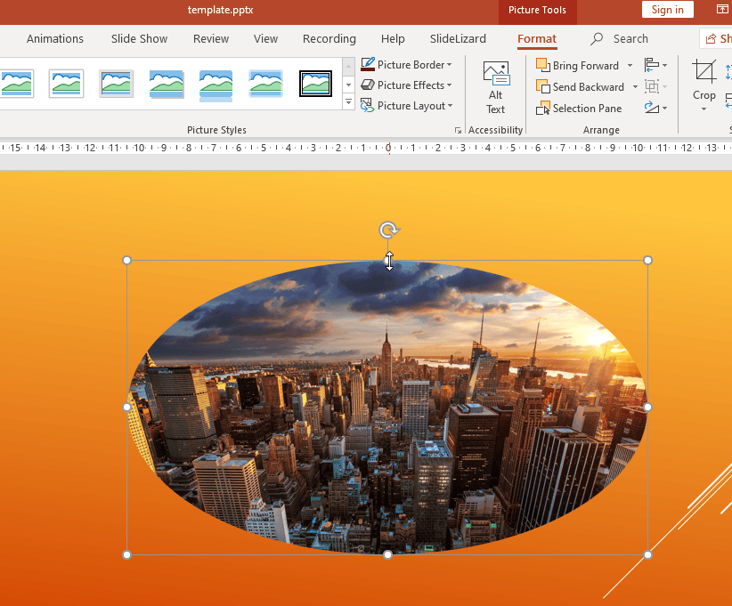Click the Send Backward button
The image size is (732, 606).
[581, 87]
